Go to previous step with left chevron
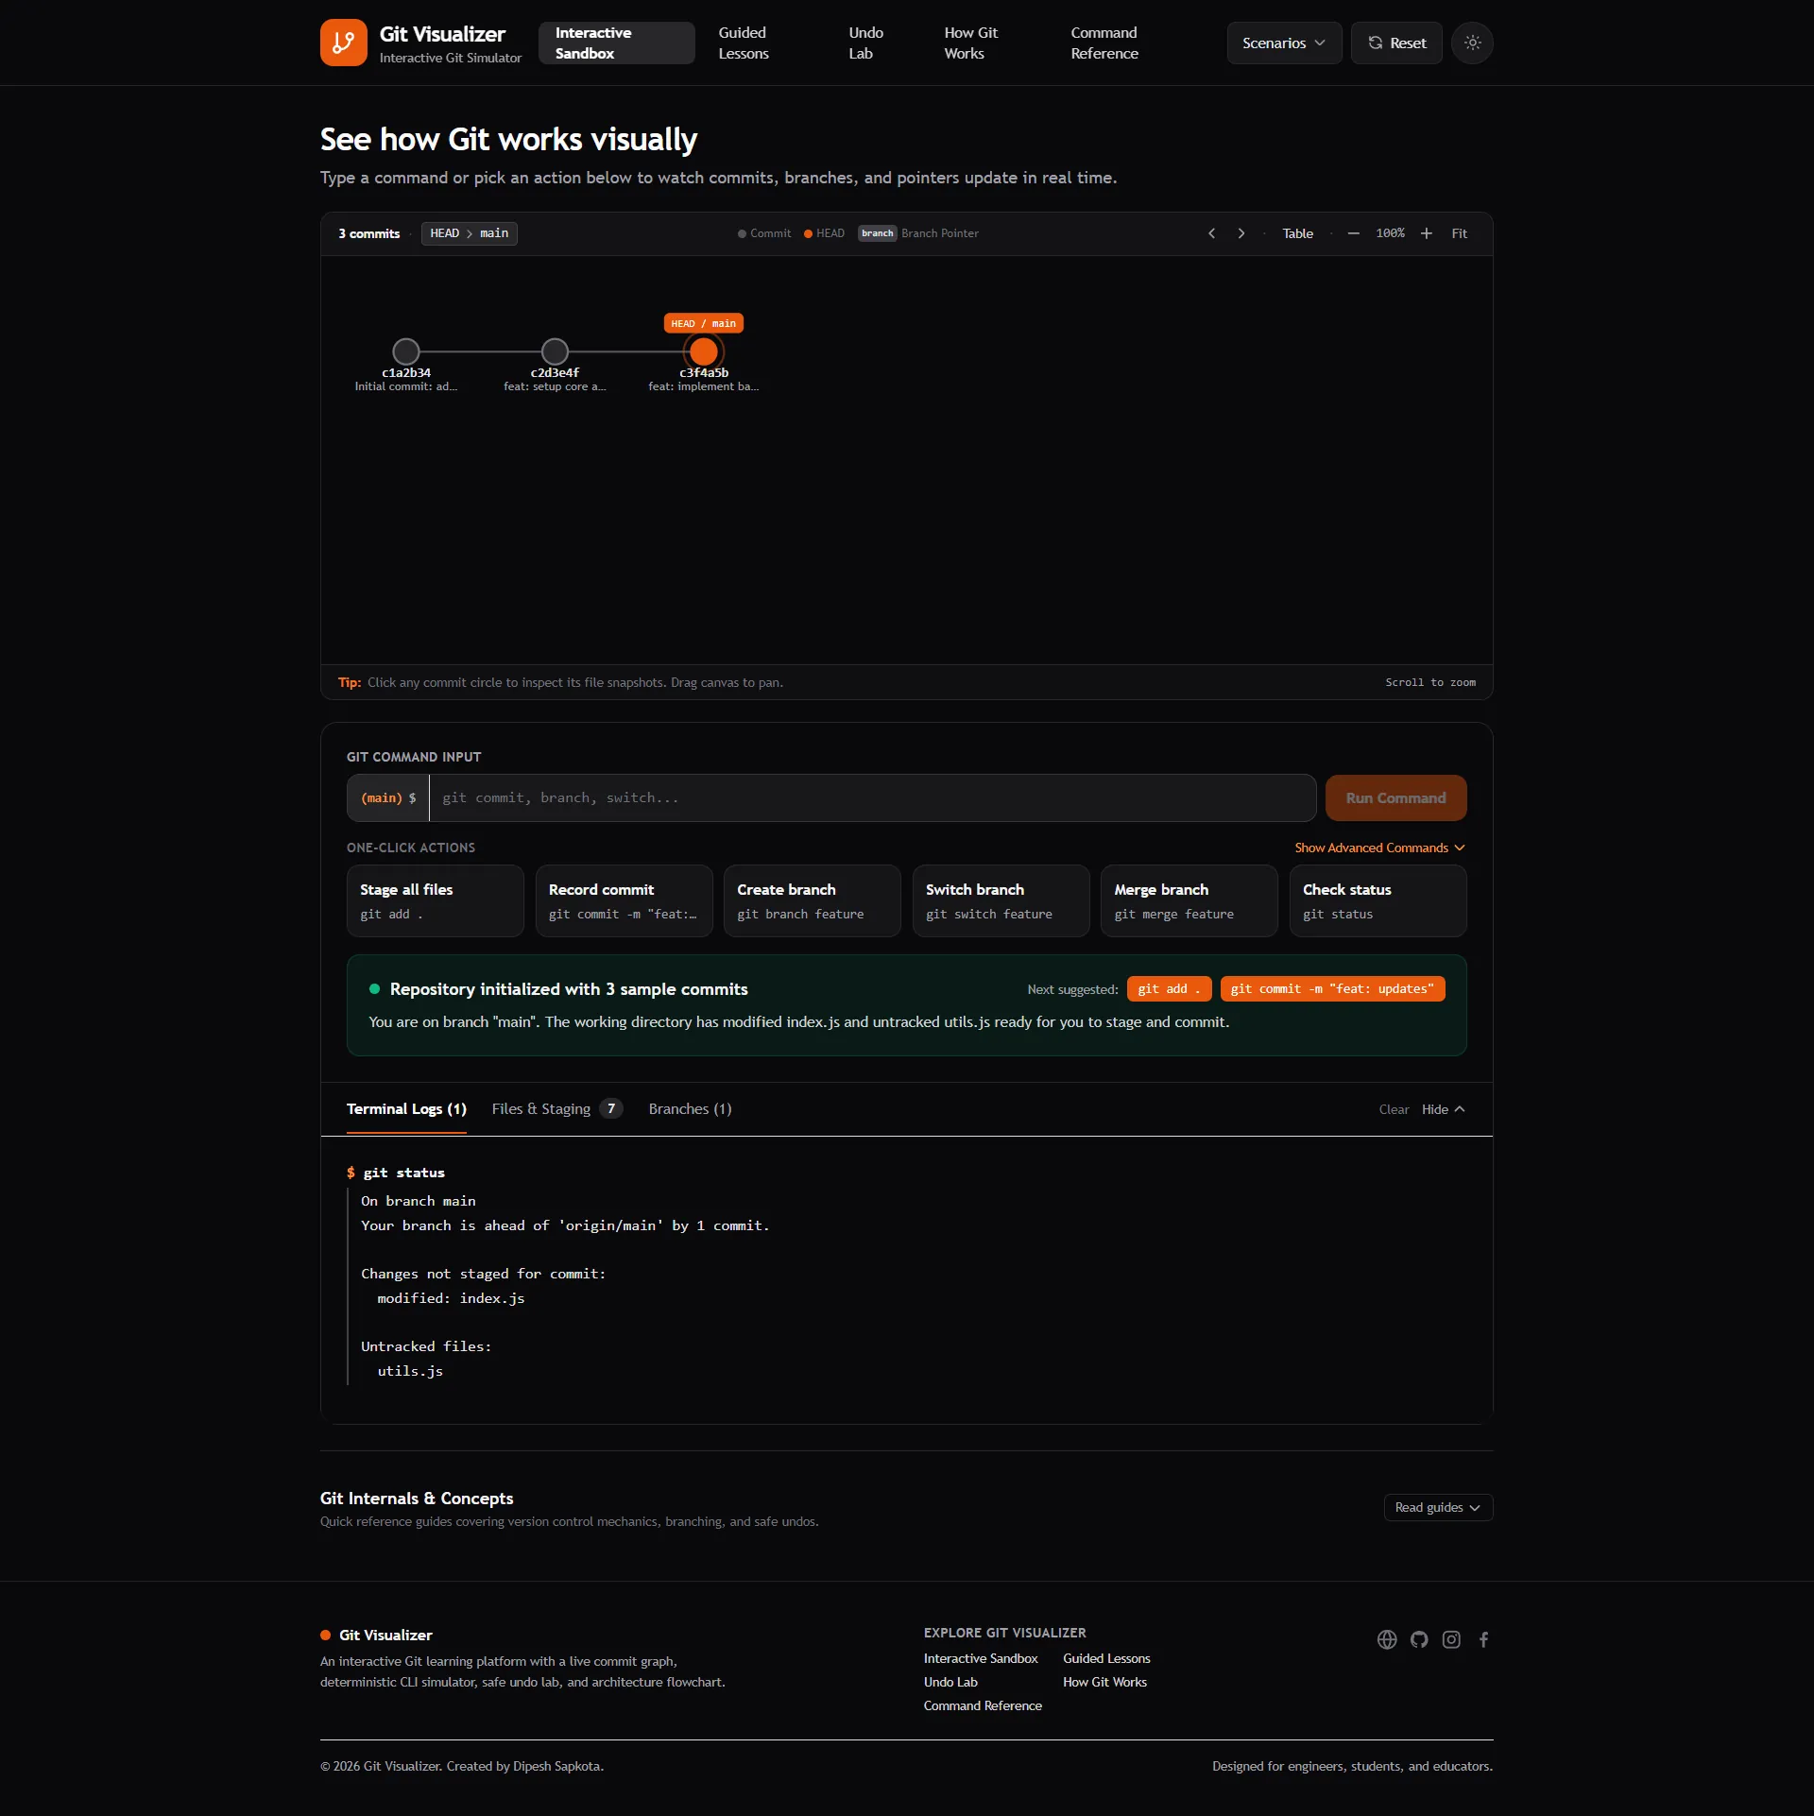 [1211, 233]
